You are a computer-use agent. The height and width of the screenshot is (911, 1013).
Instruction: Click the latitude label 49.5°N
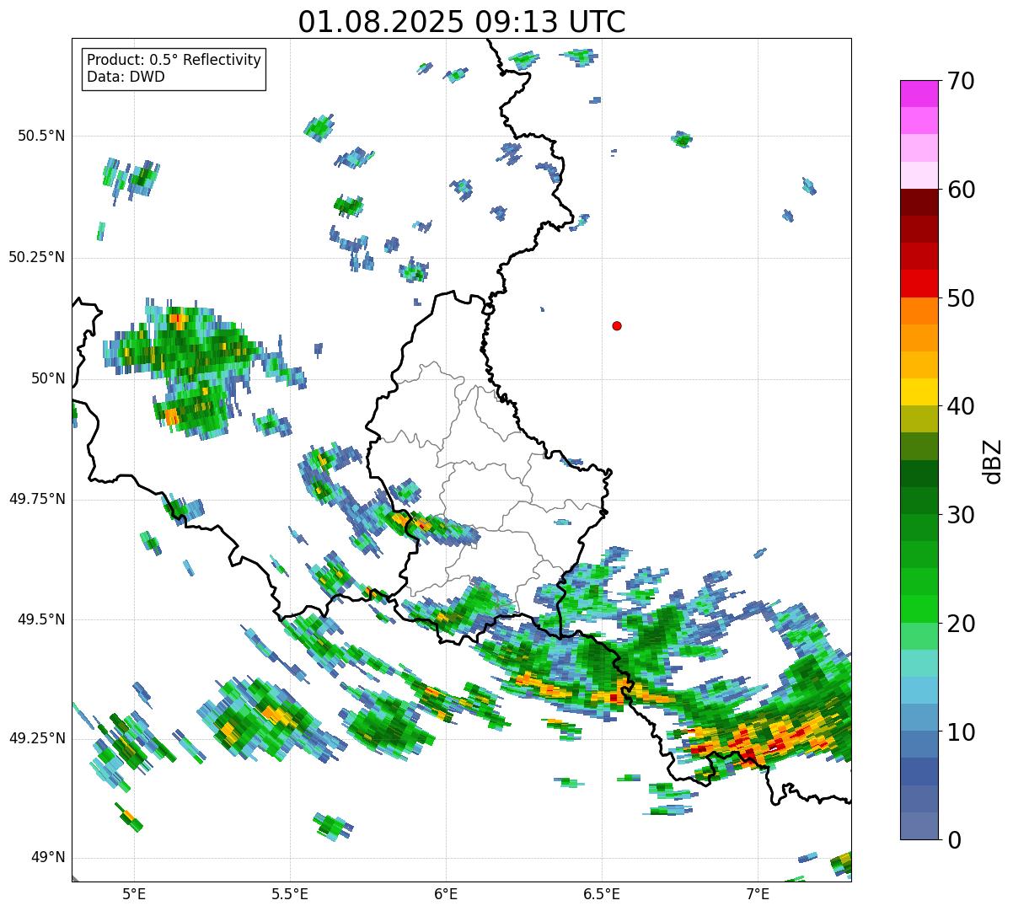(42, 619)
